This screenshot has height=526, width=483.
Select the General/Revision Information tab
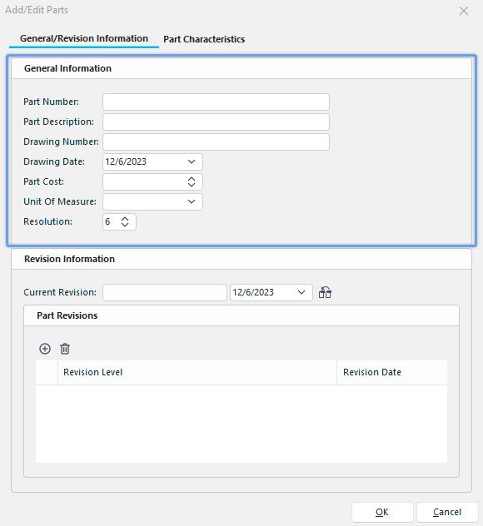(84, 38)
